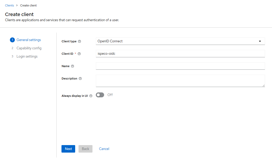Open Clients from the breadcrumb
Viewport: 272px width, 158px height.
point(9,5)
